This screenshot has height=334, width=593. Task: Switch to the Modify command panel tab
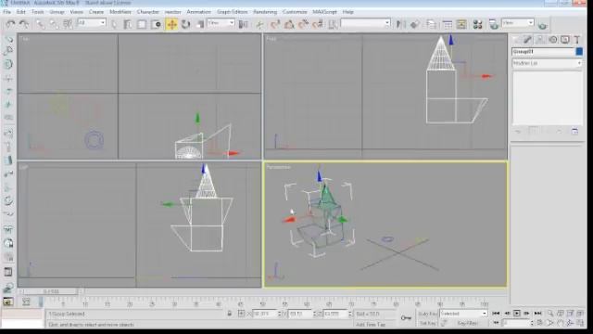pyautogui.click(x=527, y=39)
